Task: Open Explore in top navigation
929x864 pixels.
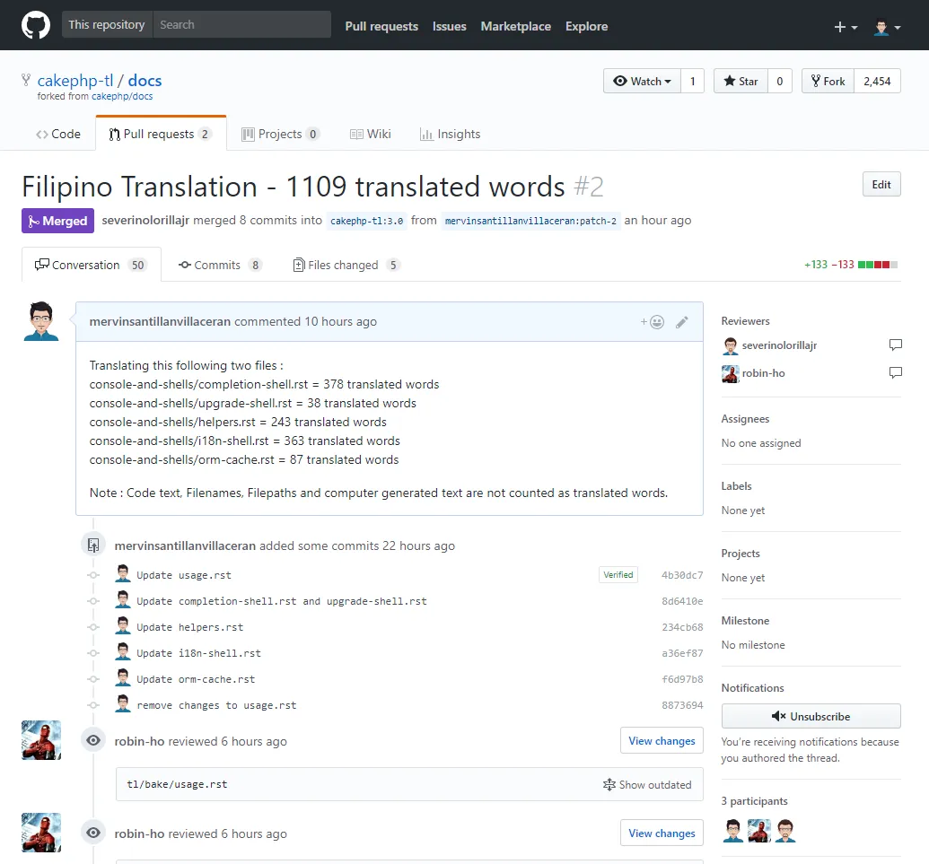Action: coord(586,26)
